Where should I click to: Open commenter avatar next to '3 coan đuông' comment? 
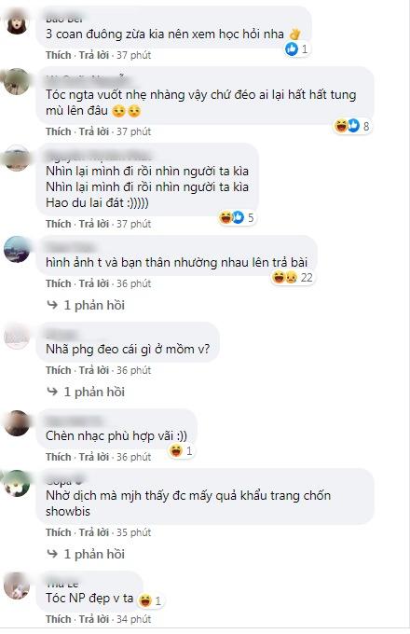17,21
